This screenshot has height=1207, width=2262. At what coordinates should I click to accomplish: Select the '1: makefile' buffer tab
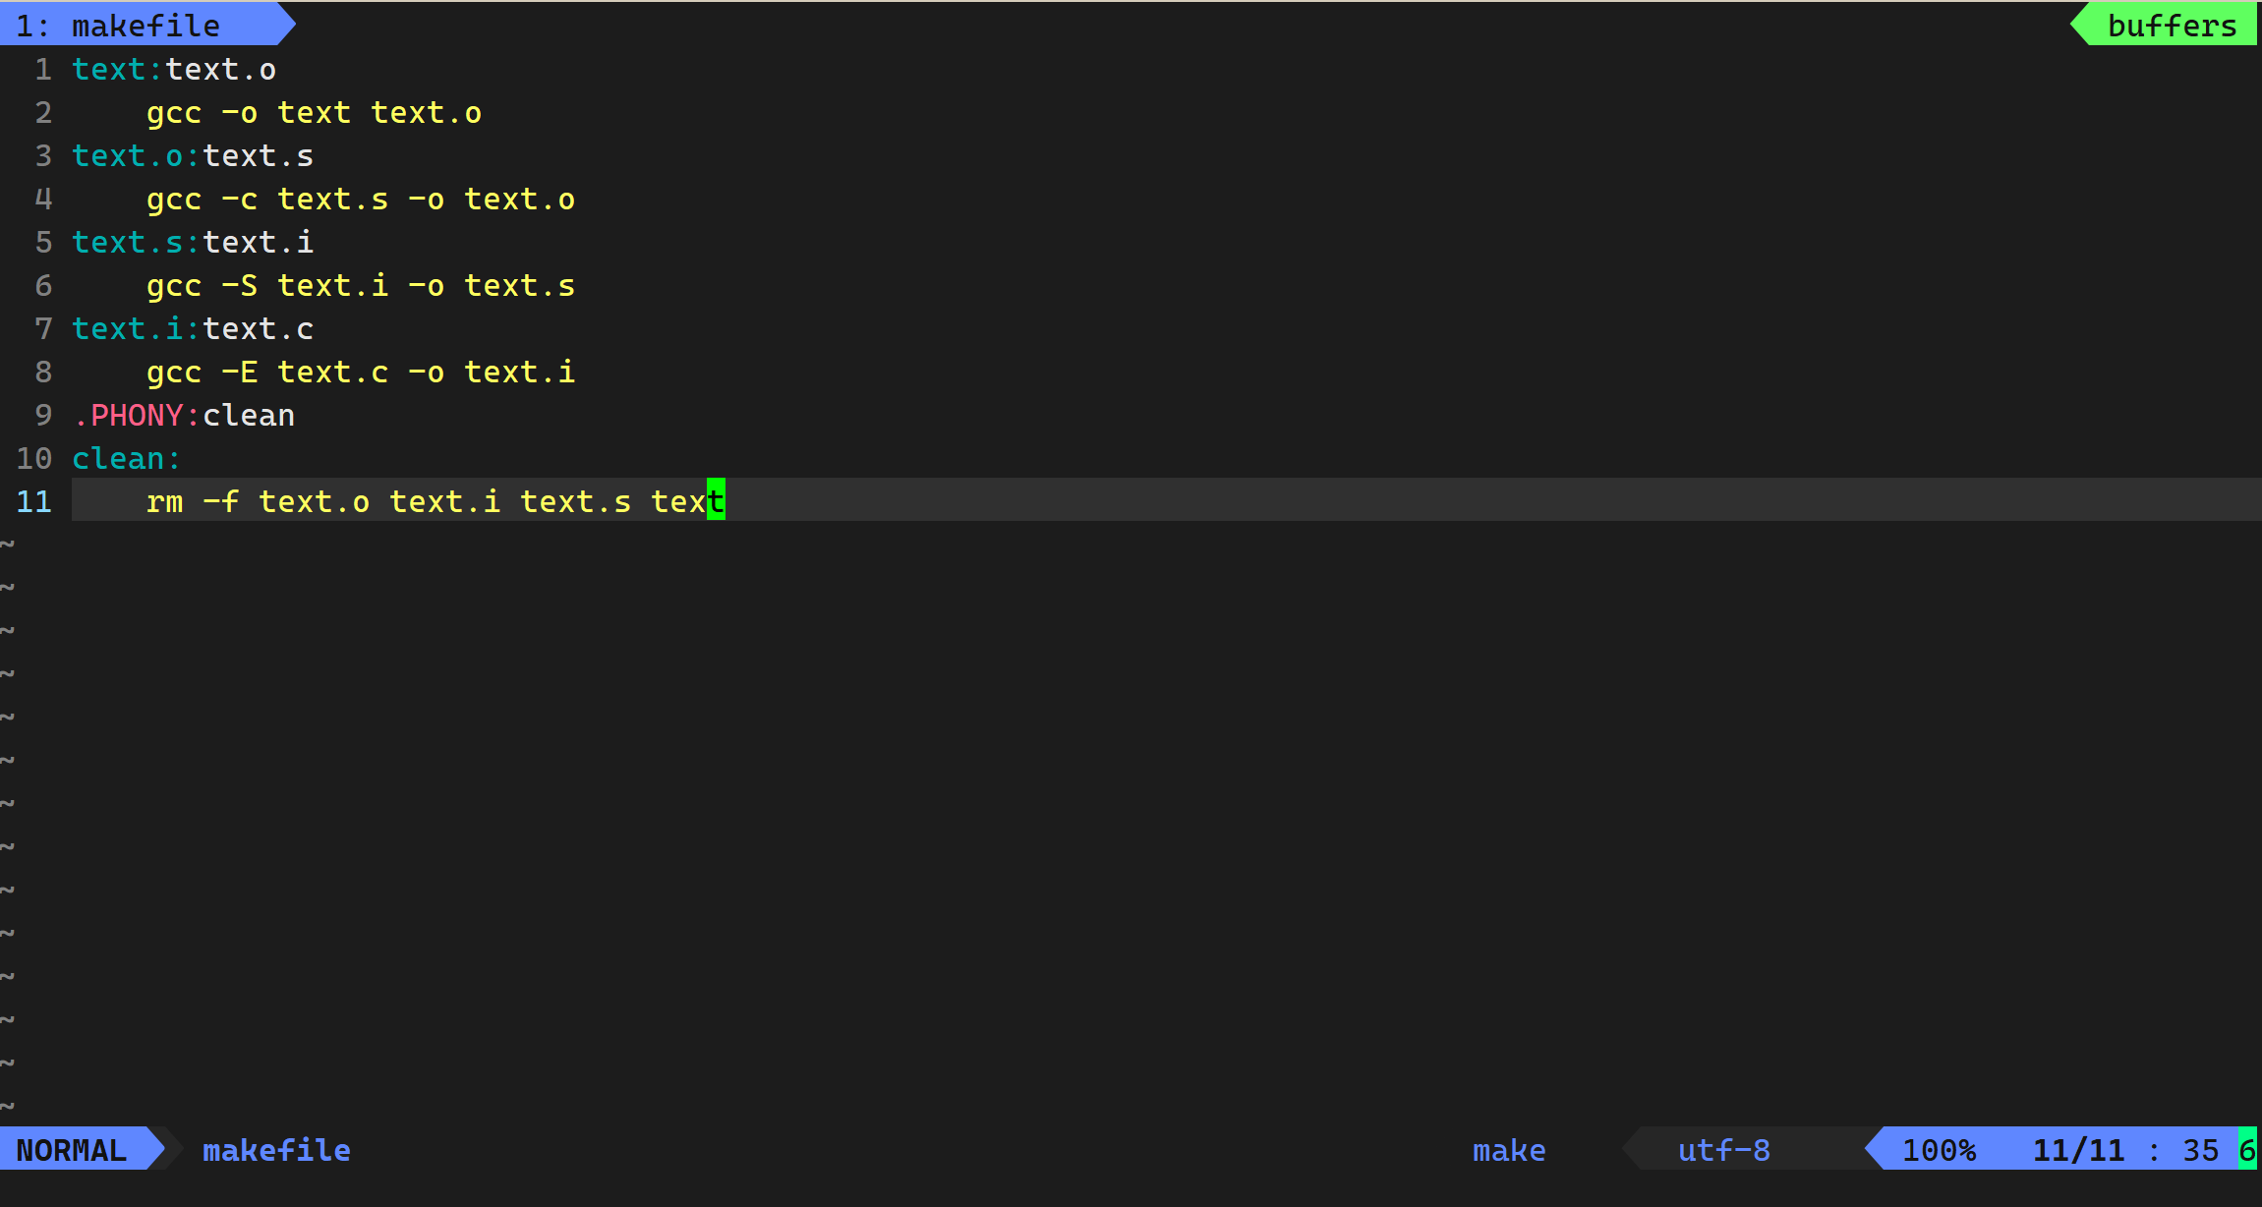pyautogui.click(x=145, y=25)
